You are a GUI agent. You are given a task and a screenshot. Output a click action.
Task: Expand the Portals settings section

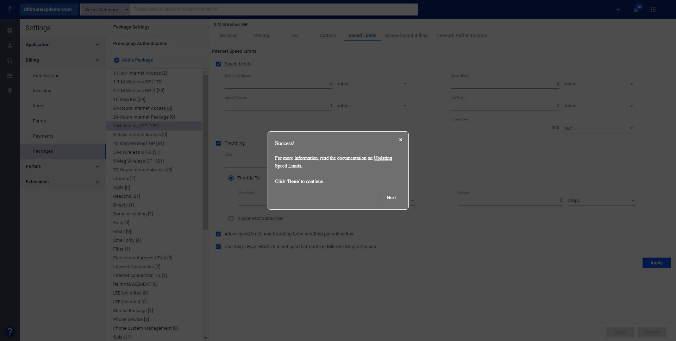click(63, 166)
